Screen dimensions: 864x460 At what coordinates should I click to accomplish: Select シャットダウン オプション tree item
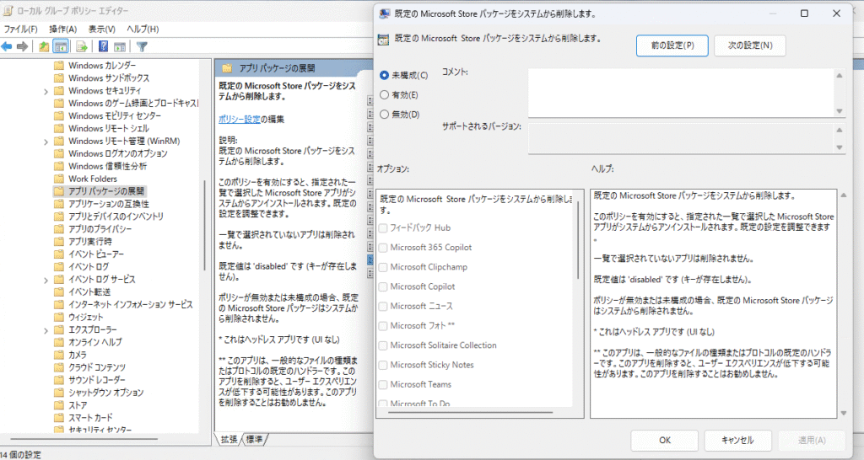click(105, 393)
